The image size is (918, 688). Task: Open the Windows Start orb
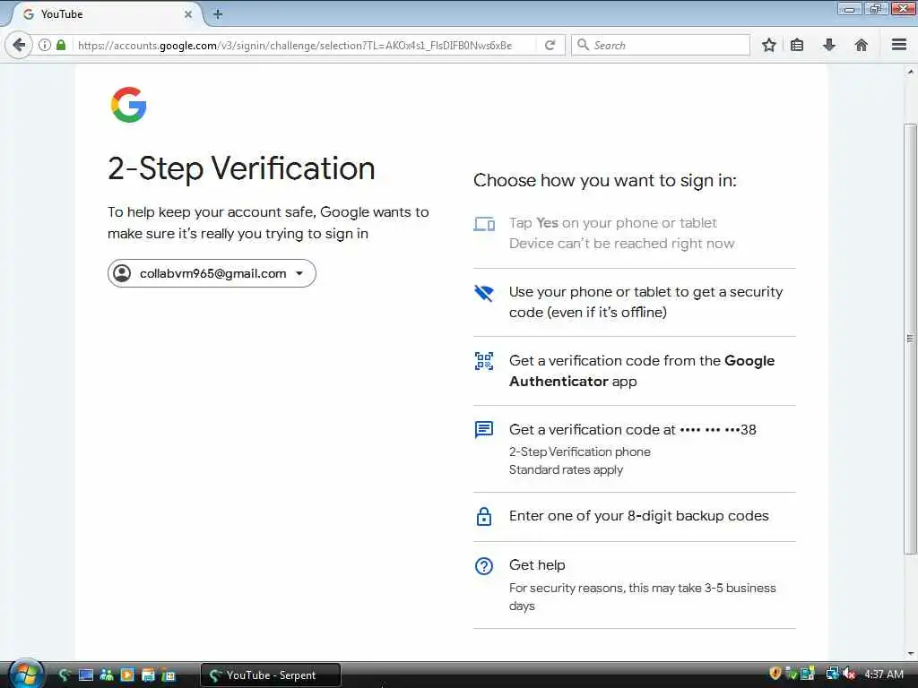(x=26, y=674)
